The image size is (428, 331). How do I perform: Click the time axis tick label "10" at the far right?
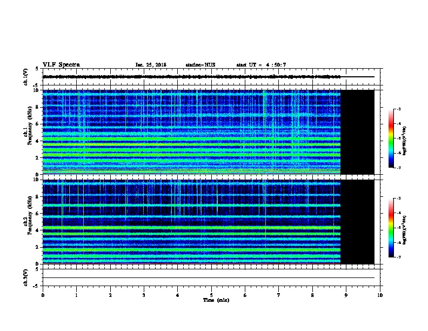tap(380, 295)
